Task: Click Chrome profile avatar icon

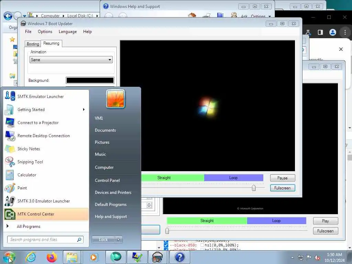Action: click(333, 32)
